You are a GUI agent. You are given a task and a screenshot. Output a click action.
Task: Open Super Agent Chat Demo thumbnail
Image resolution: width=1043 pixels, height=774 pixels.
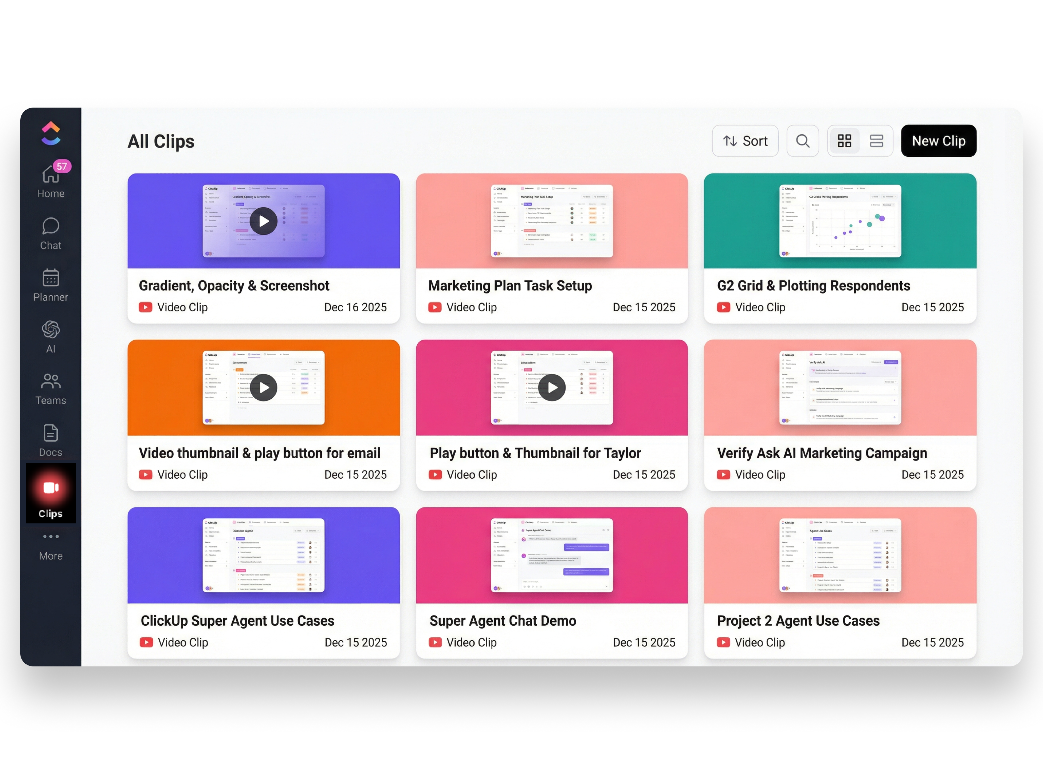click(x=551, y=555)
